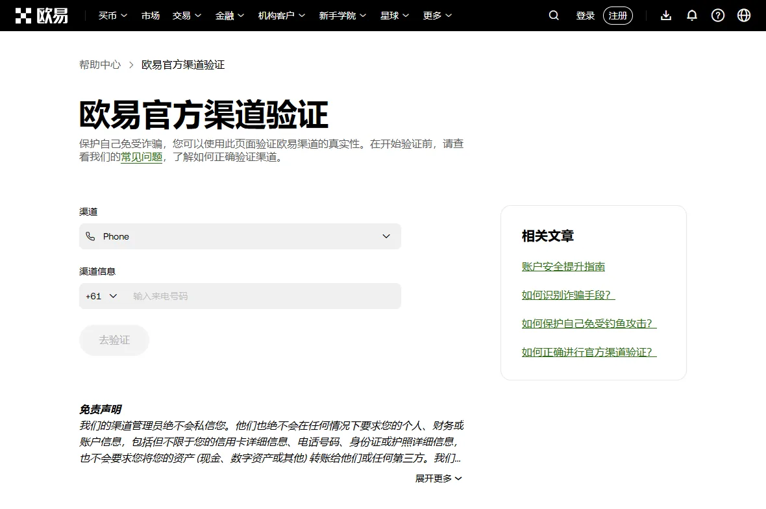
Task: Open the notifications bell icon
Action: tap(692, 16)
